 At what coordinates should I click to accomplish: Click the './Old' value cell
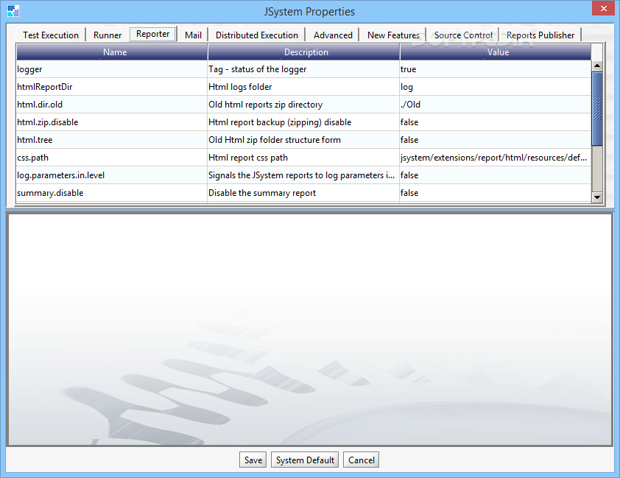496,105
